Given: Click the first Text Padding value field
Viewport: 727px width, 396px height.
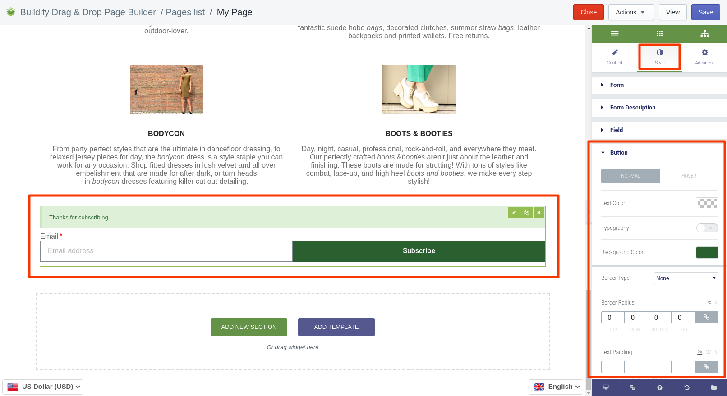Looking at the screenshot, I should 613,367.
